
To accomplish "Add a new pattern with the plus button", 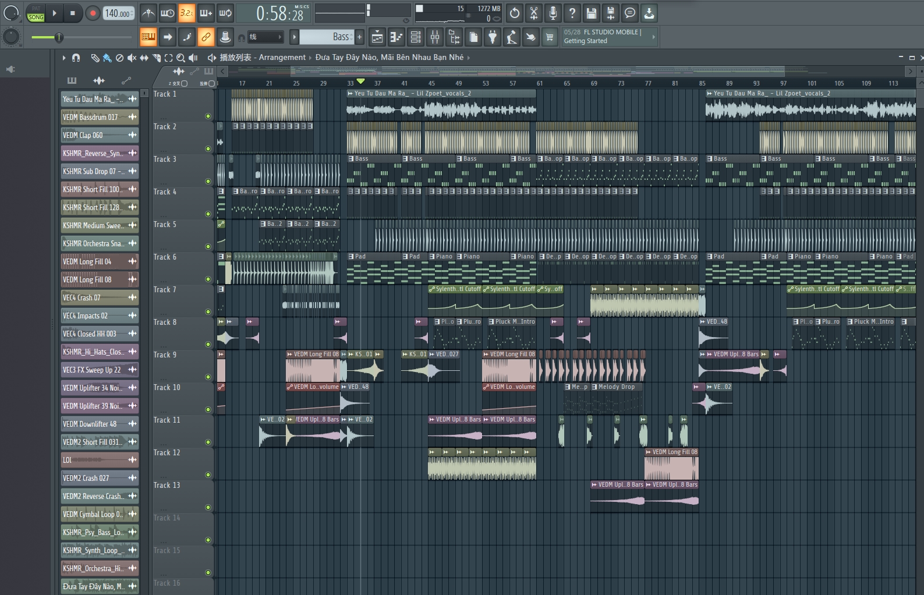I will tap(359, 37).
